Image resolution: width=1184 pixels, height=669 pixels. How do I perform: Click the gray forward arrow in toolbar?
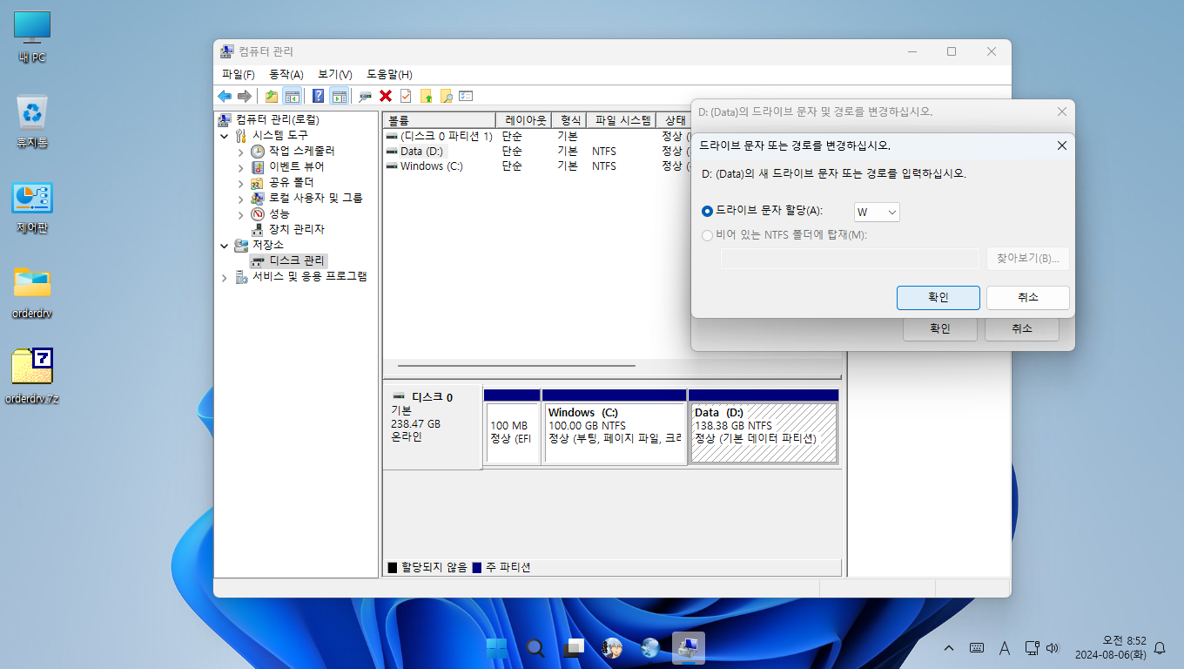245,96
